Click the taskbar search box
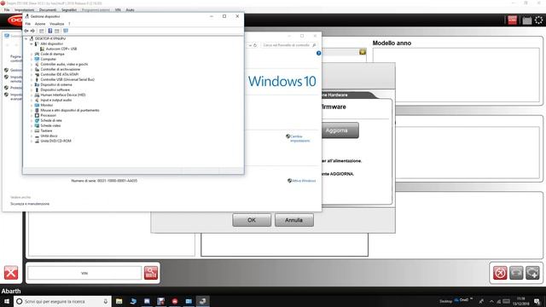This screenshot has height=307, width=546. [62, 301]
